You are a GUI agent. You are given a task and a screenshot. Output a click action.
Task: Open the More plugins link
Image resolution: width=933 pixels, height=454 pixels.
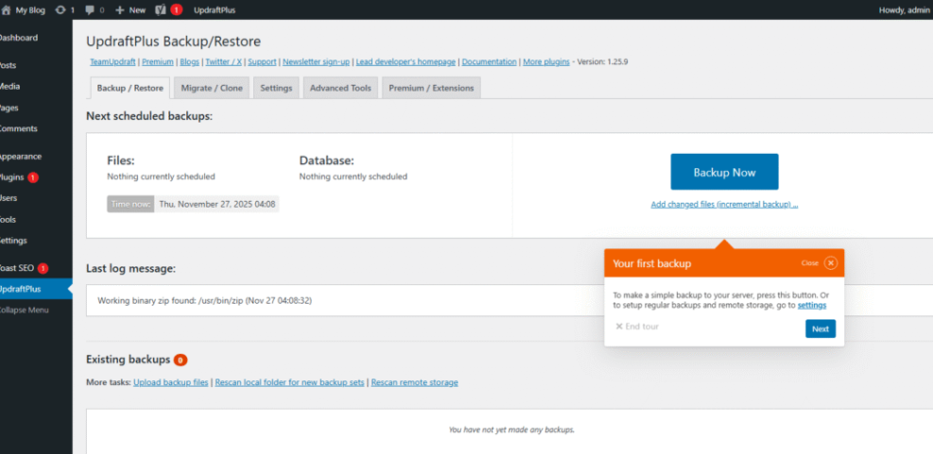tap(546, 61)
